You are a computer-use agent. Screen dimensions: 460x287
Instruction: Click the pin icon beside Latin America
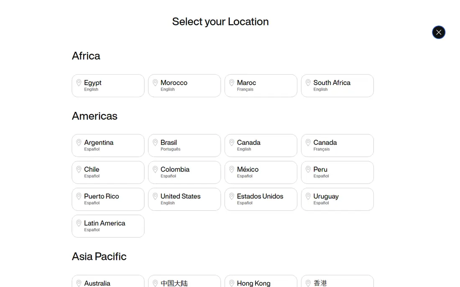pyautogui.click(x=79, y=223)
